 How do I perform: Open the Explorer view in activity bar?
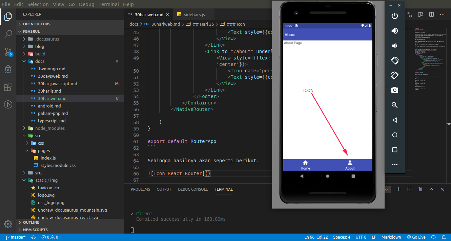(8, 16)
